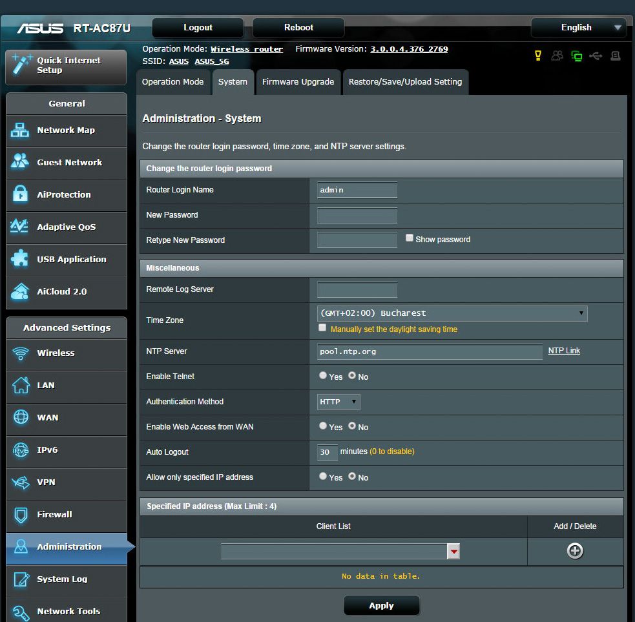Click the add client plus icon
Image resolution: width=635 pixels, height=622 pixels.
[574, 551]
